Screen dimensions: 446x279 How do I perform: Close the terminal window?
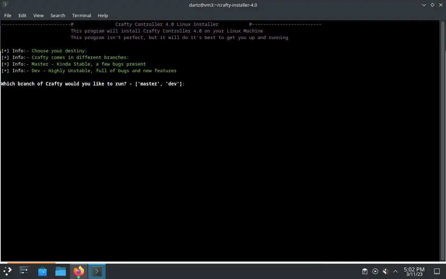440,5
